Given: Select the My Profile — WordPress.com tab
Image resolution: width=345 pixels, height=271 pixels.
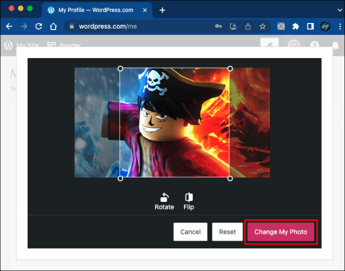Looking at the screenshot, I should point(95,10).
